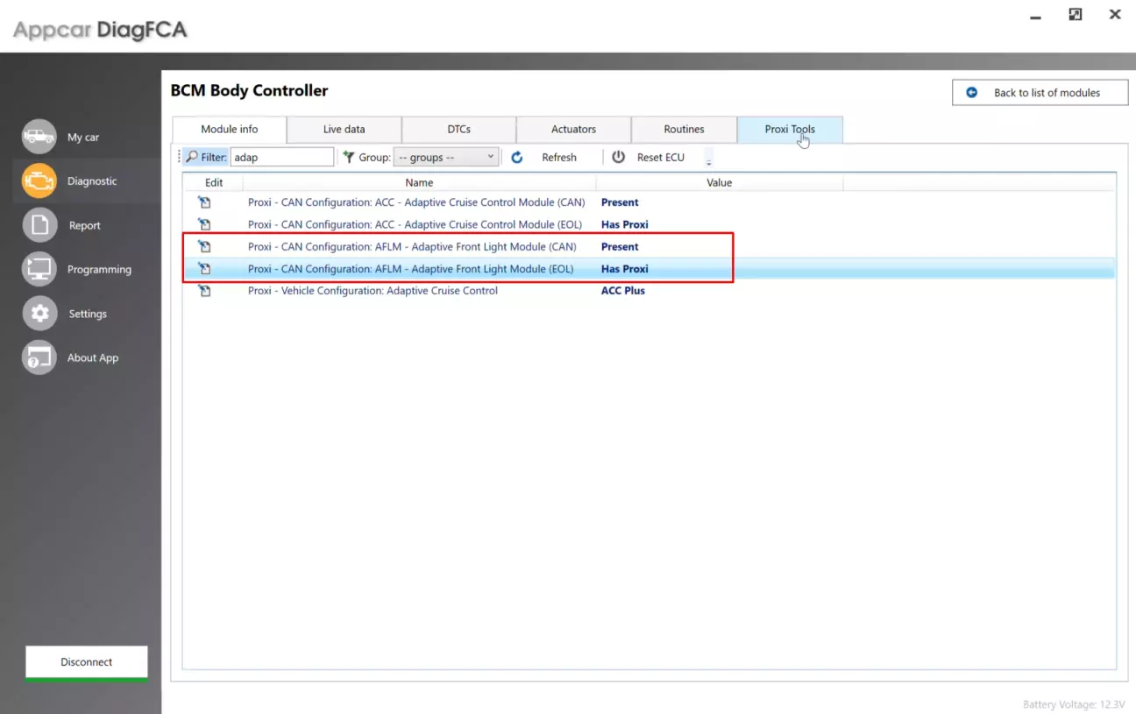Click edit icon for ACC (CAN) row

click(x=204, y=202)
